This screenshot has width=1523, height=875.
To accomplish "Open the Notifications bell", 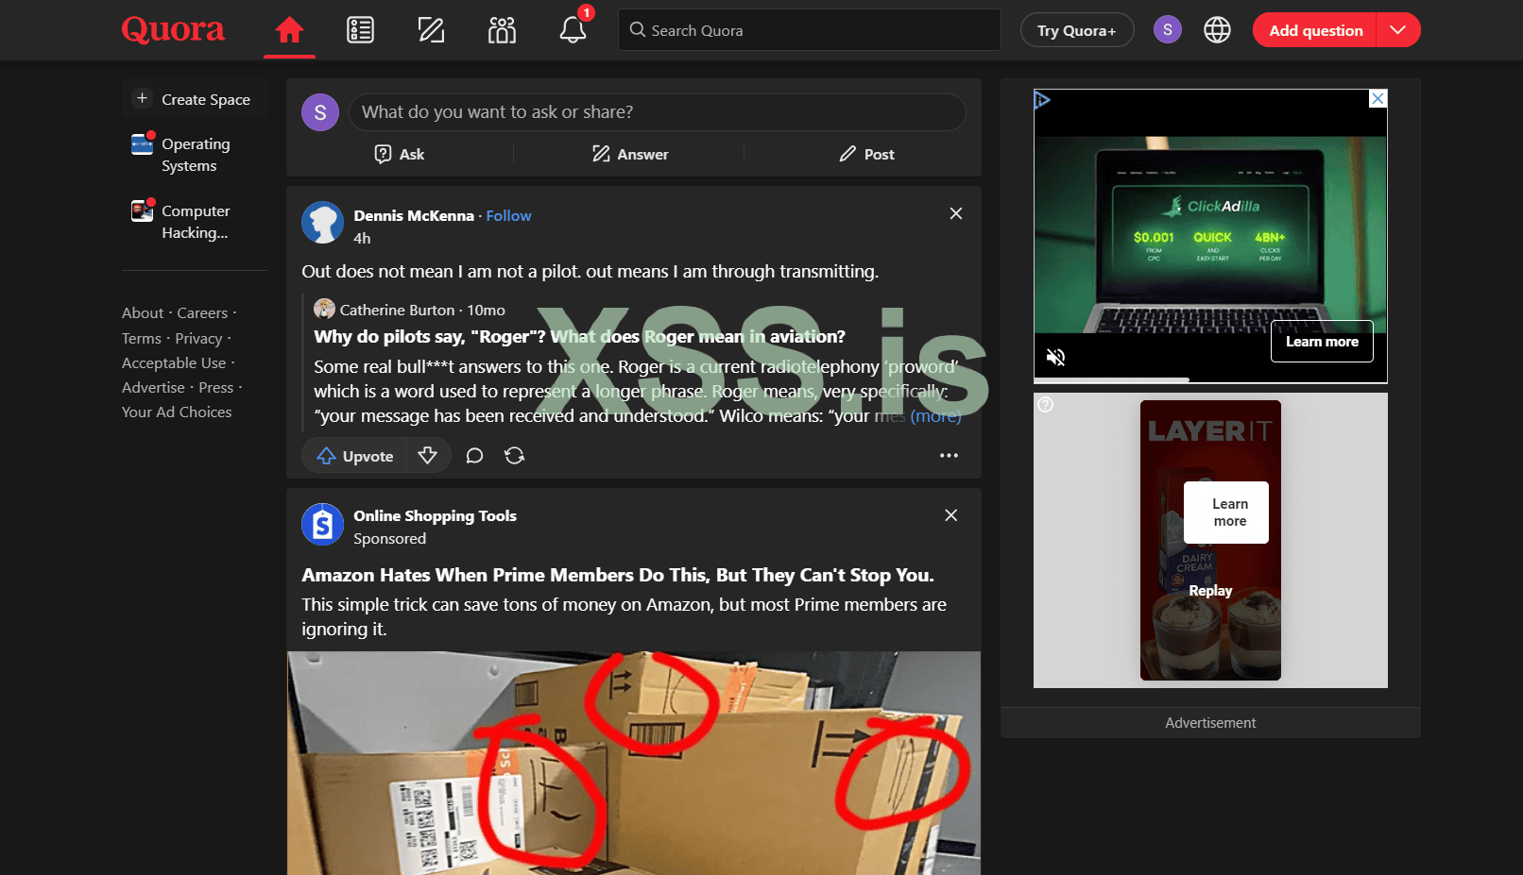I will (573, 30).
